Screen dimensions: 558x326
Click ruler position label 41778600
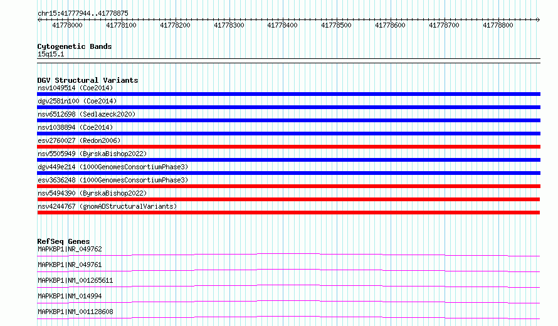[390, 25]
